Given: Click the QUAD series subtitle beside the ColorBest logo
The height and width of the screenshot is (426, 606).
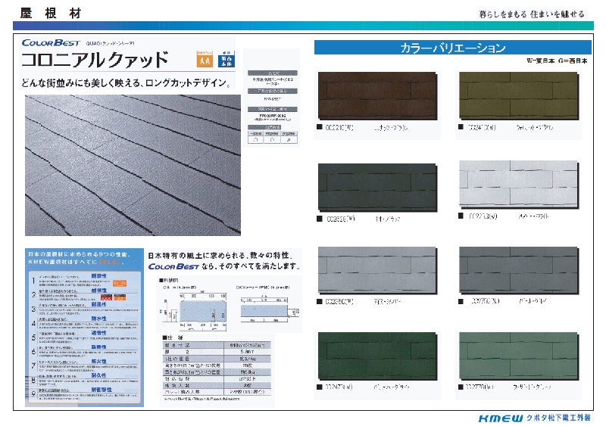Looking at the screenshot, I should 111,44.
